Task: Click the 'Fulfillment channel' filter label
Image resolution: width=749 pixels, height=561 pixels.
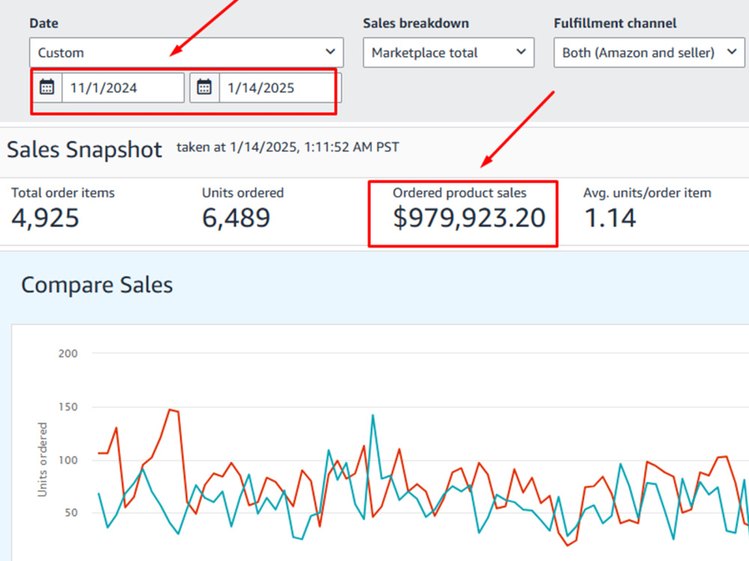Action: coord(615,23)
